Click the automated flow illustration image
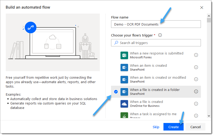Image resolution: width=214 pixels, height=136 pixels. pos(53,42)
